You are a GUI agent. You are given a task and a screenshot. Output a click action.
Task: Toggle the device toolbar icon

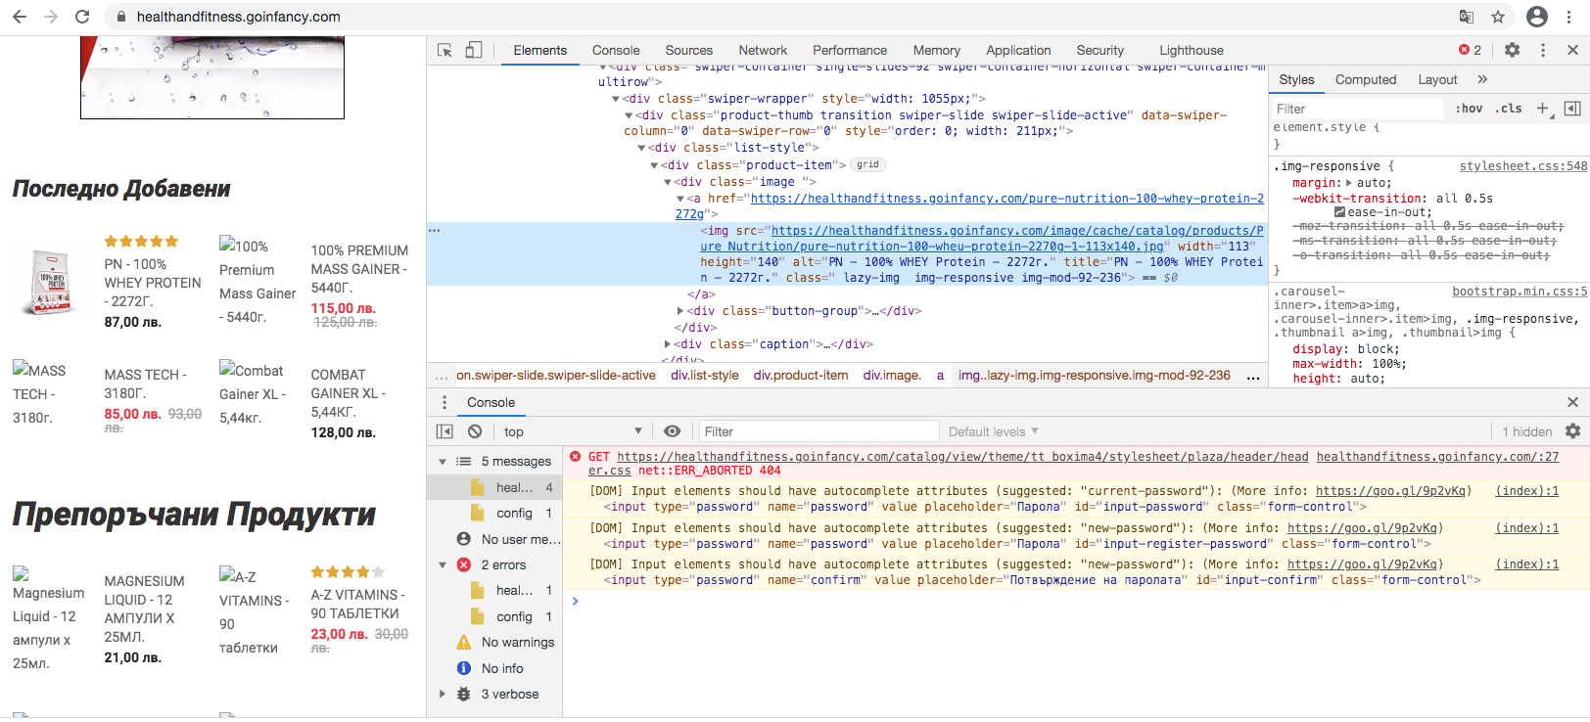pos(474,50)
